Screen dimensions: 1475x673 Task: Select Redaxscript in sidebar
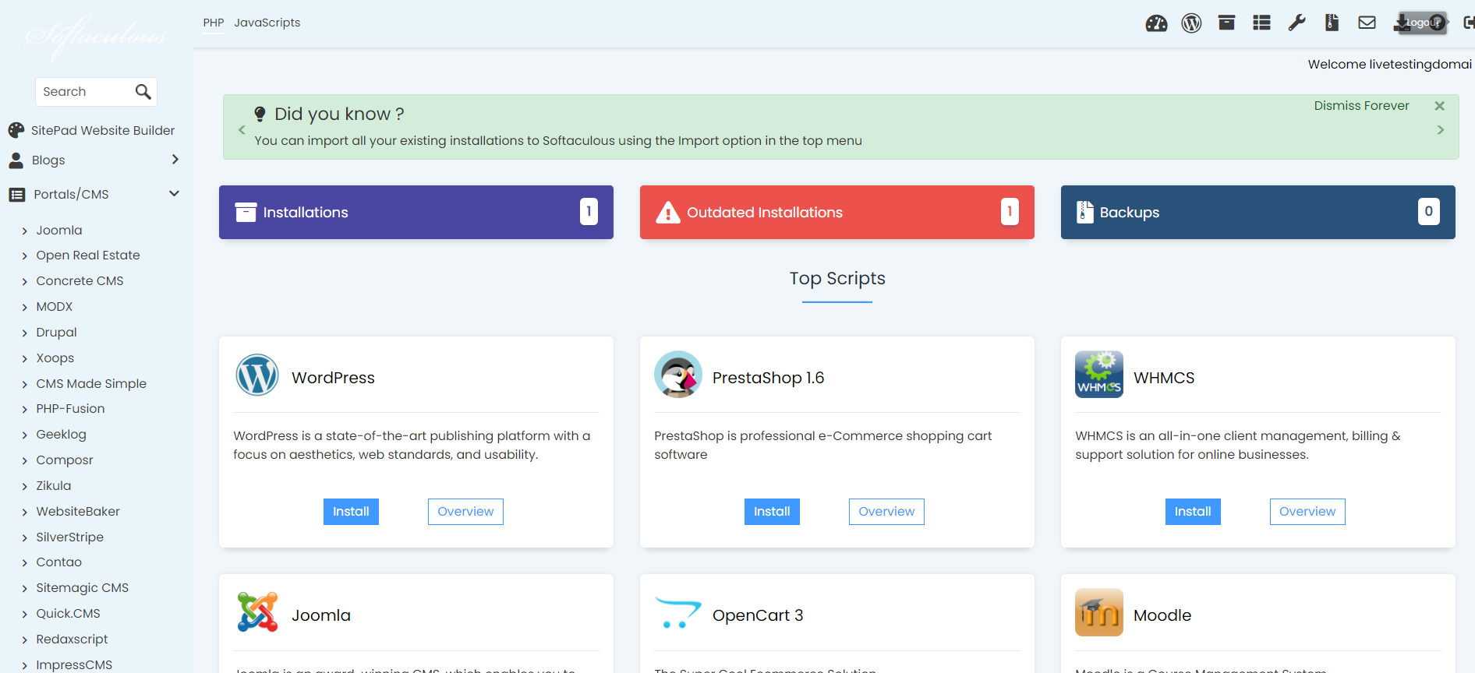[72, 640]
